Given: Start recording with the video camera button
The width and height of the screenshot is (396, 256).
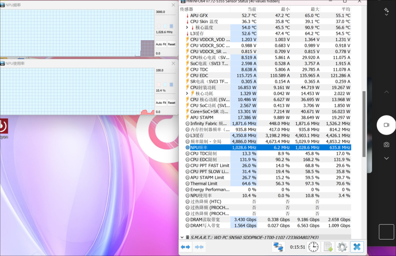Looking at the screenshot, I should tap(386, 125).
